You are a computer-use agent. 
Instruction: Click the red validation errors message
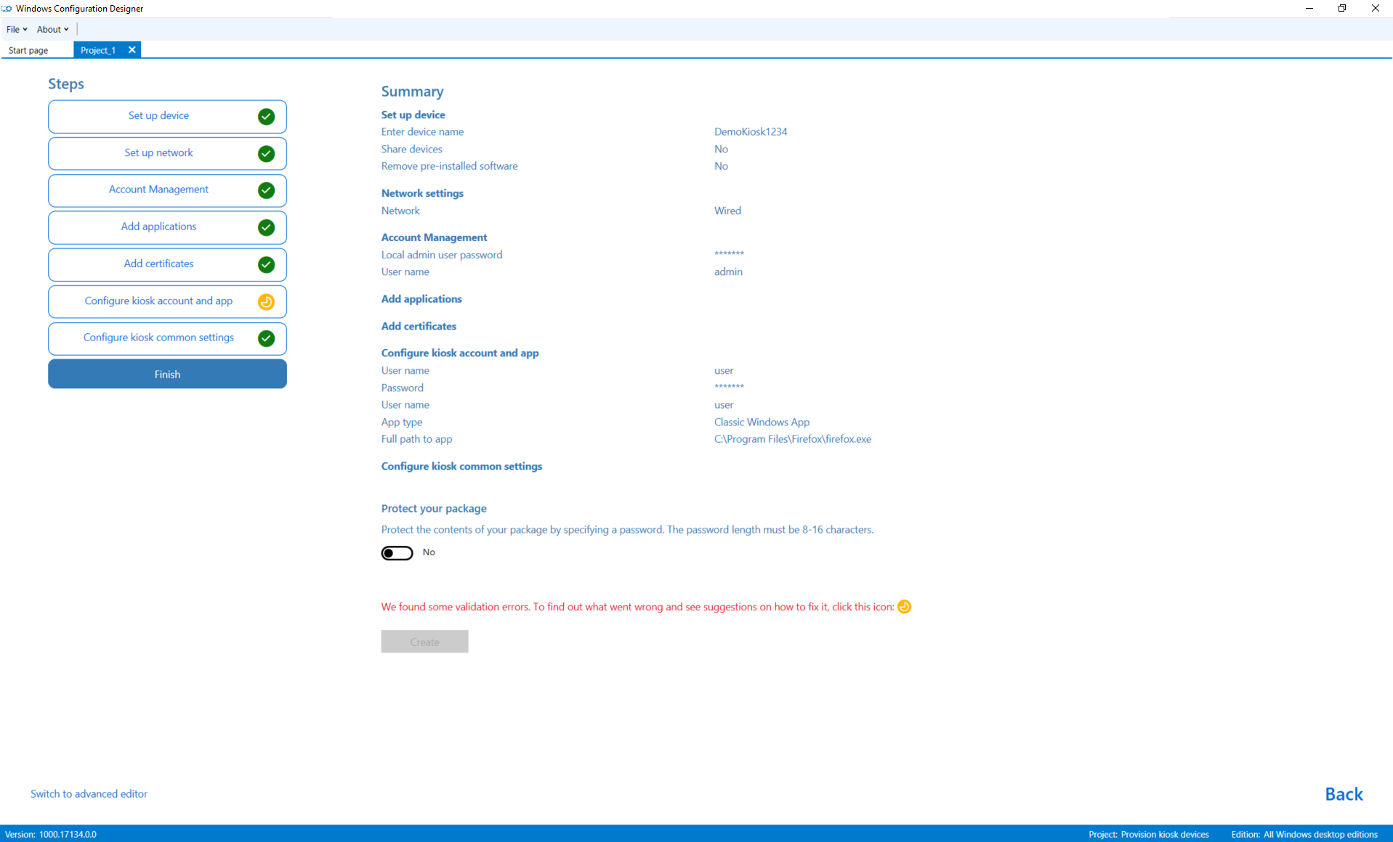coord(637,607)
